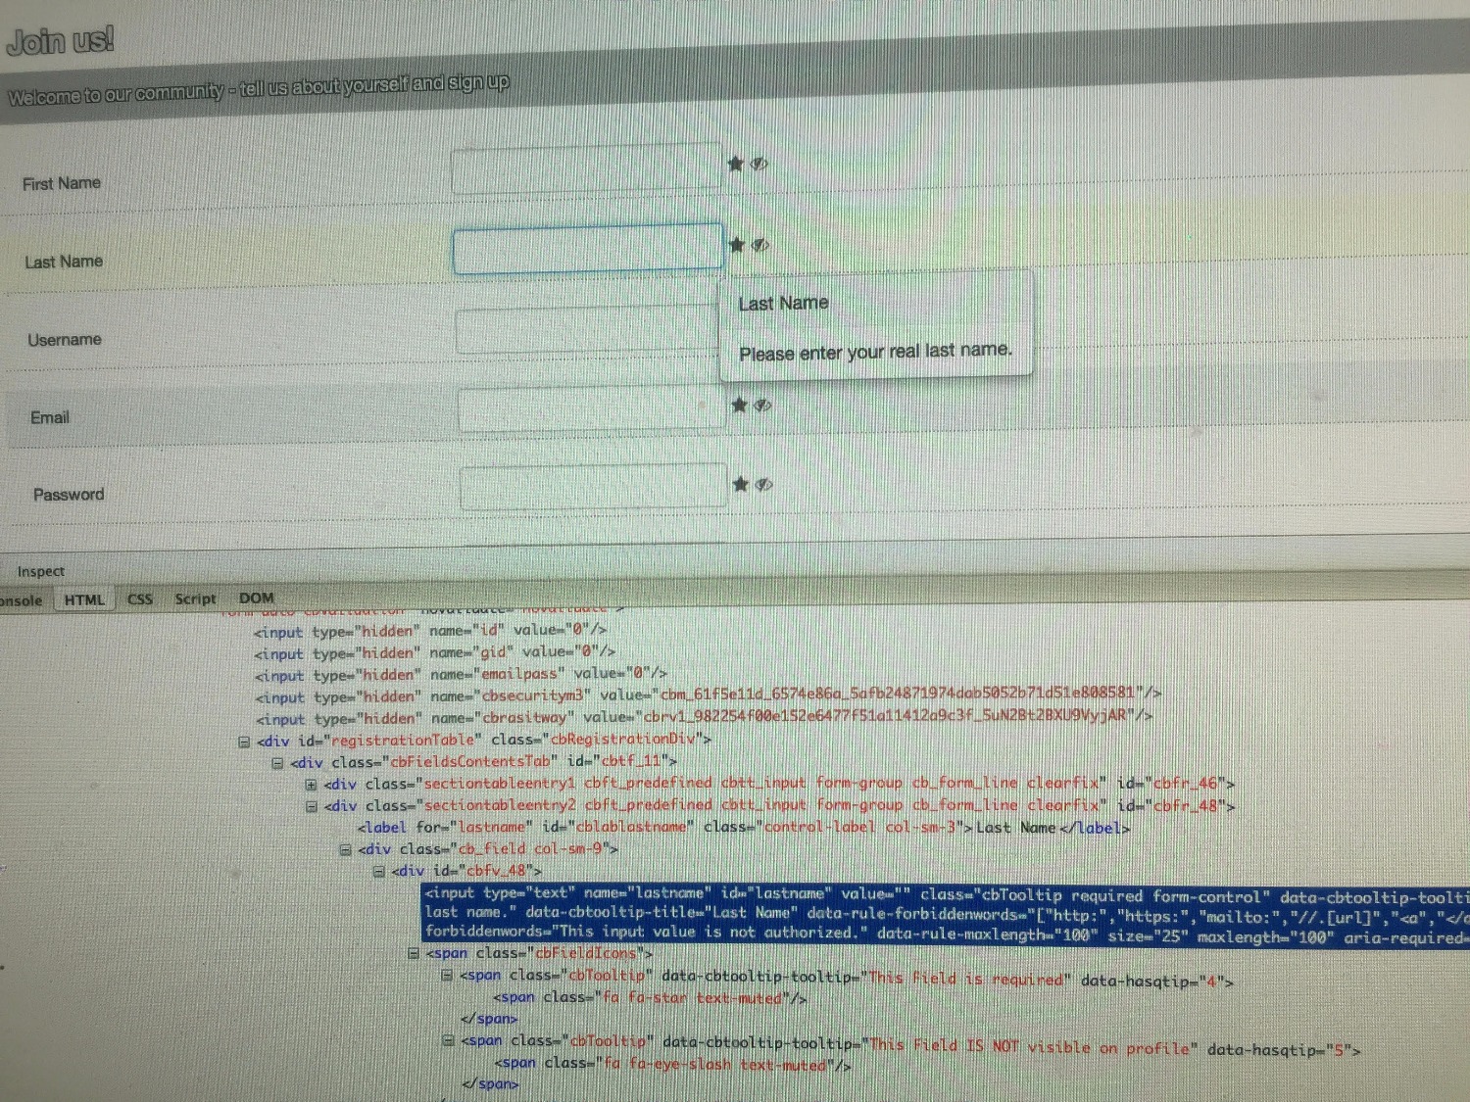Select the hidden input name="cbsecuritym3" line
Viewport: 1470px width, 1102px height.
pyautogui.click(x=709, y=695)
